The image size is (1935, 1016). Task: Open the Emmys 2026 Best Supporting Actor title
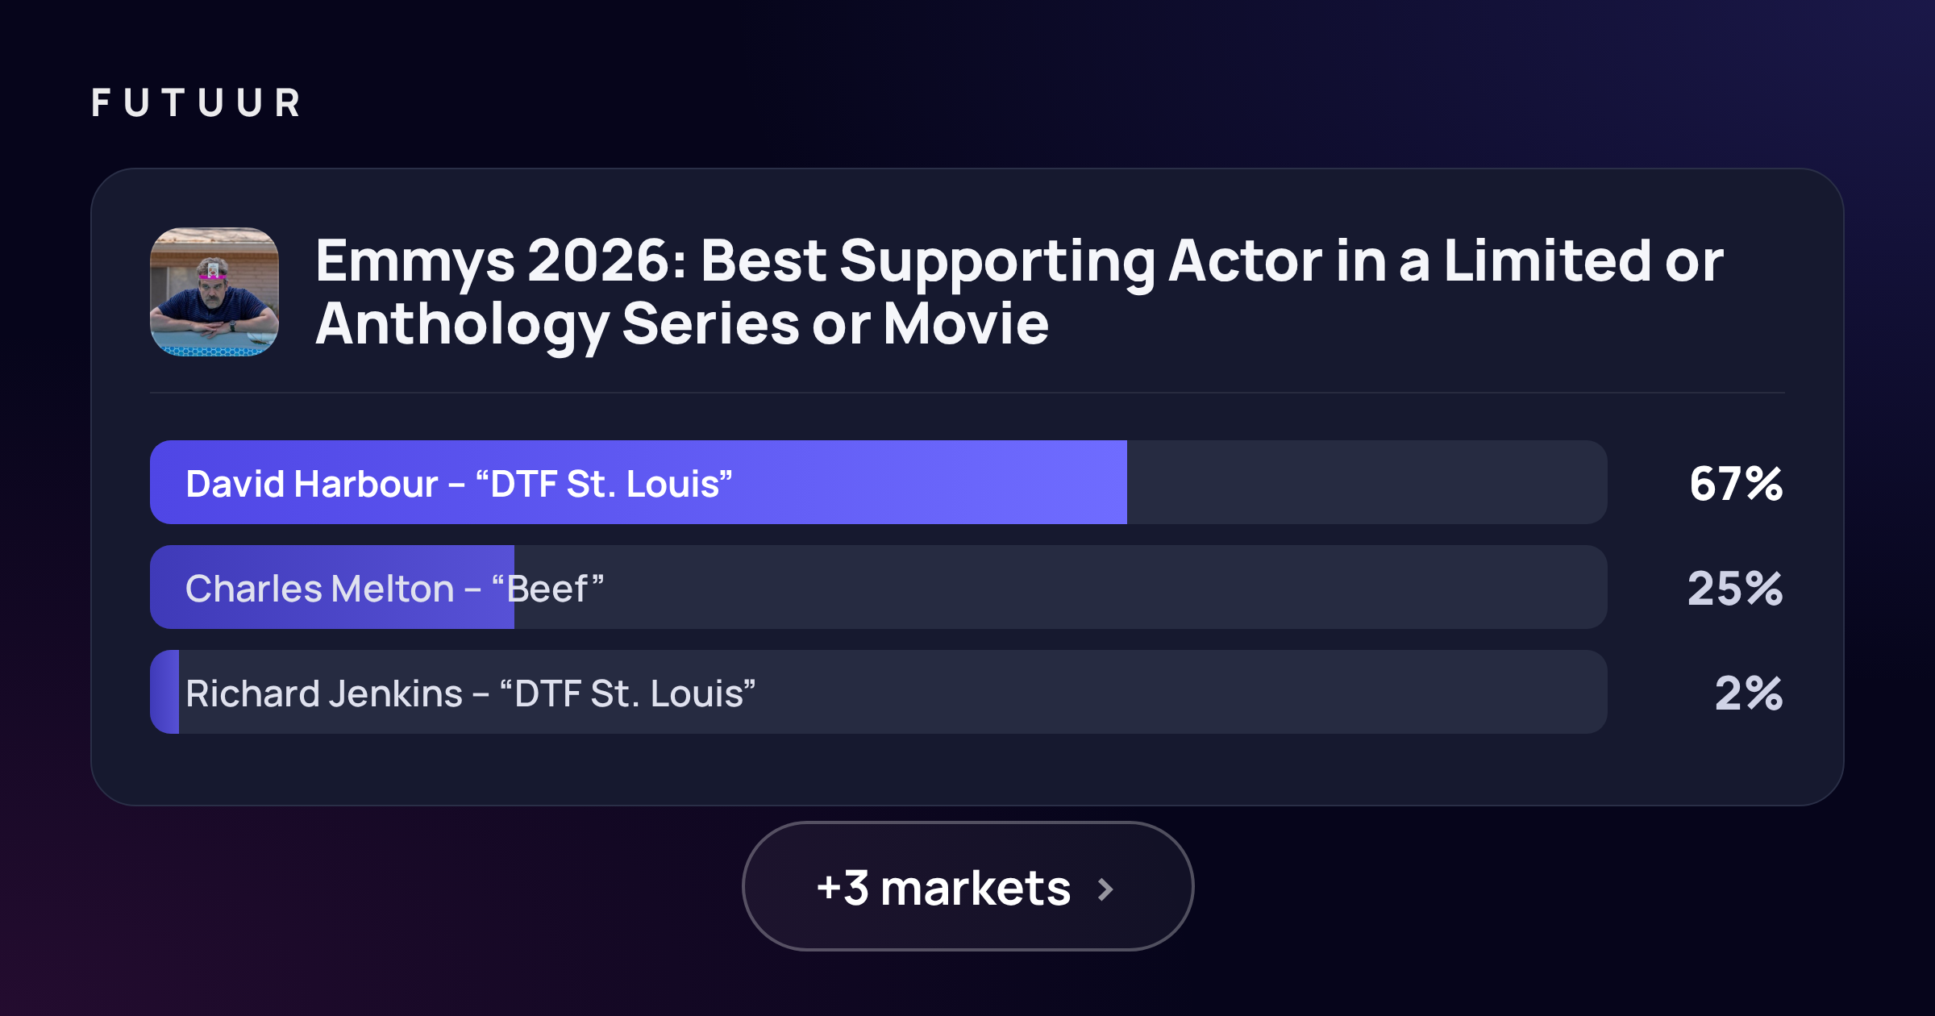point(1019,292)
